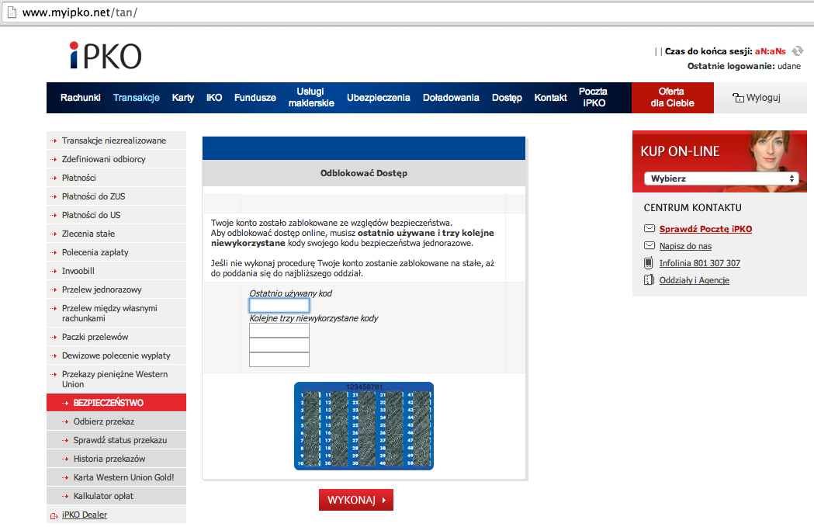The image size is (814, 527).
Task: Click the KUP ON-LINE banner
Action: point(719,161)
